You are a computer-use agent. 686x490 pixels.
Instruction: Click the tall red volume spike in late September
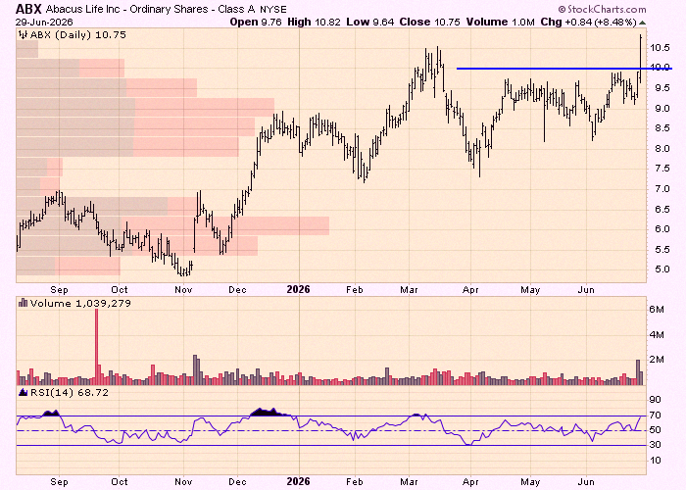tap(97, 347)
